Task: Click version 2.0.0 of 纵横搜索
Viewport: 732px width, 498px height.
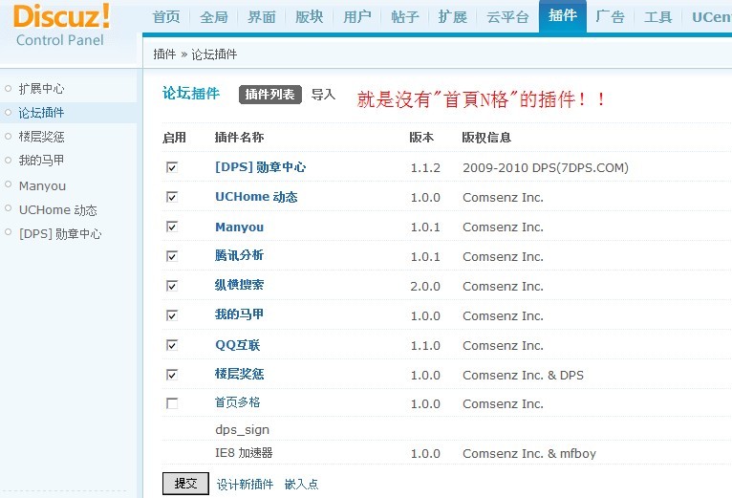Action: coord(425,286)
